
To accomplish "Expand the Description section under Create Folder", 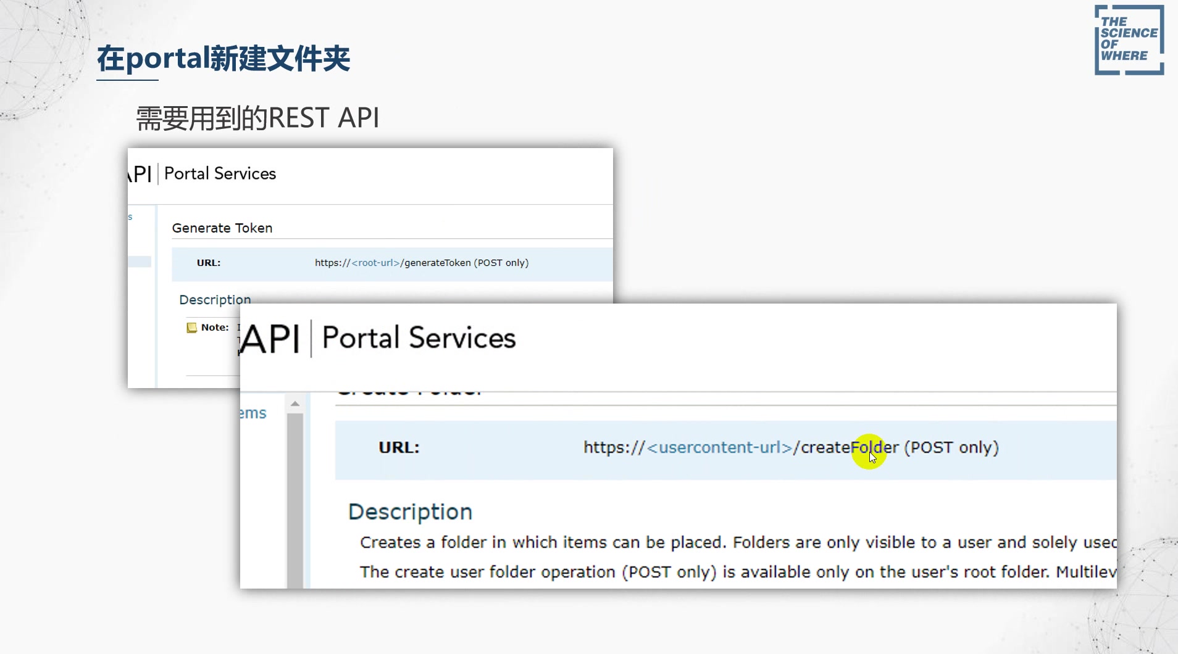I will (410, 511).
